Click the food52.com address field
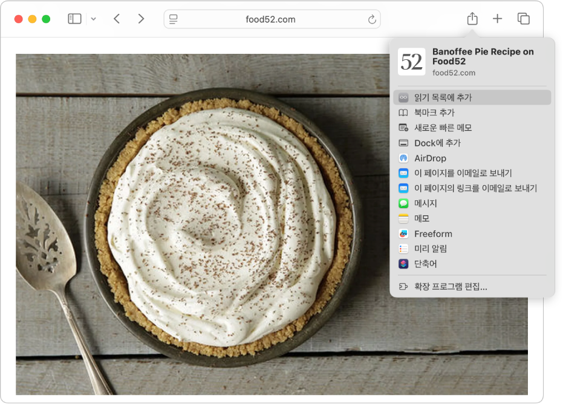This screenshot has width=563, height=404. point(272,19)
